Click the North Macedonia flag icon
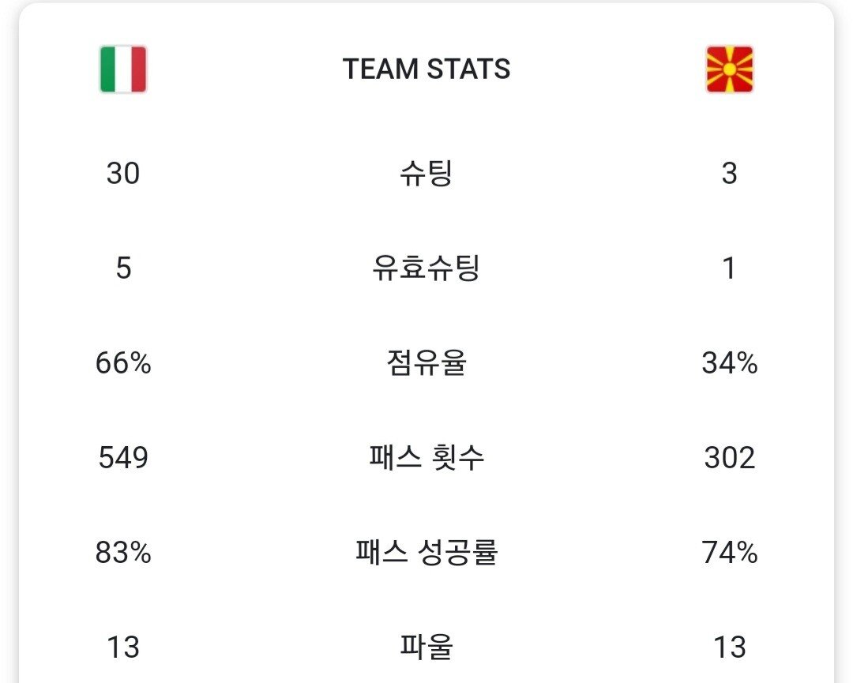This screenshot has height=683, width=853. click(x=729, y=69)
